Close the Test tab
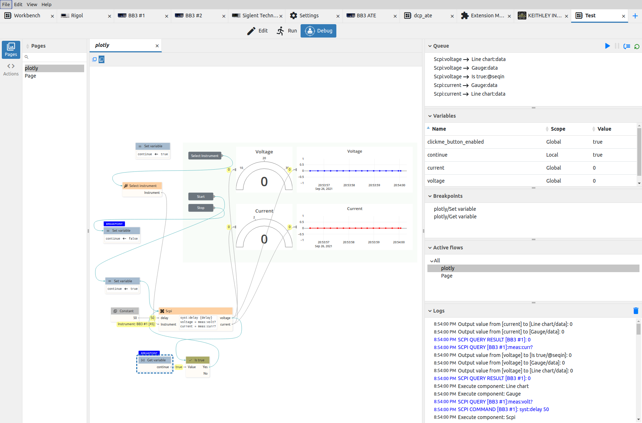Screen dimensions: 642x423 [624, 16]
